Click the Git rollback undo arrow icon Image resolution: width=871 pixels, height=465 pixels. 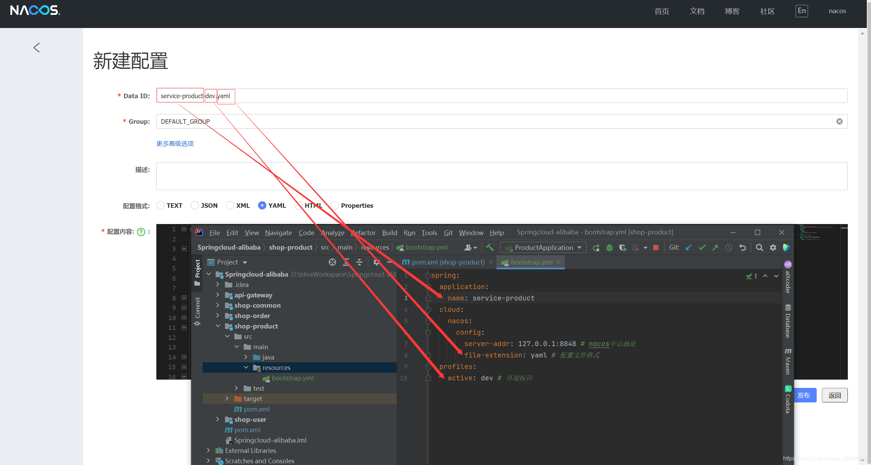[742, 248]
